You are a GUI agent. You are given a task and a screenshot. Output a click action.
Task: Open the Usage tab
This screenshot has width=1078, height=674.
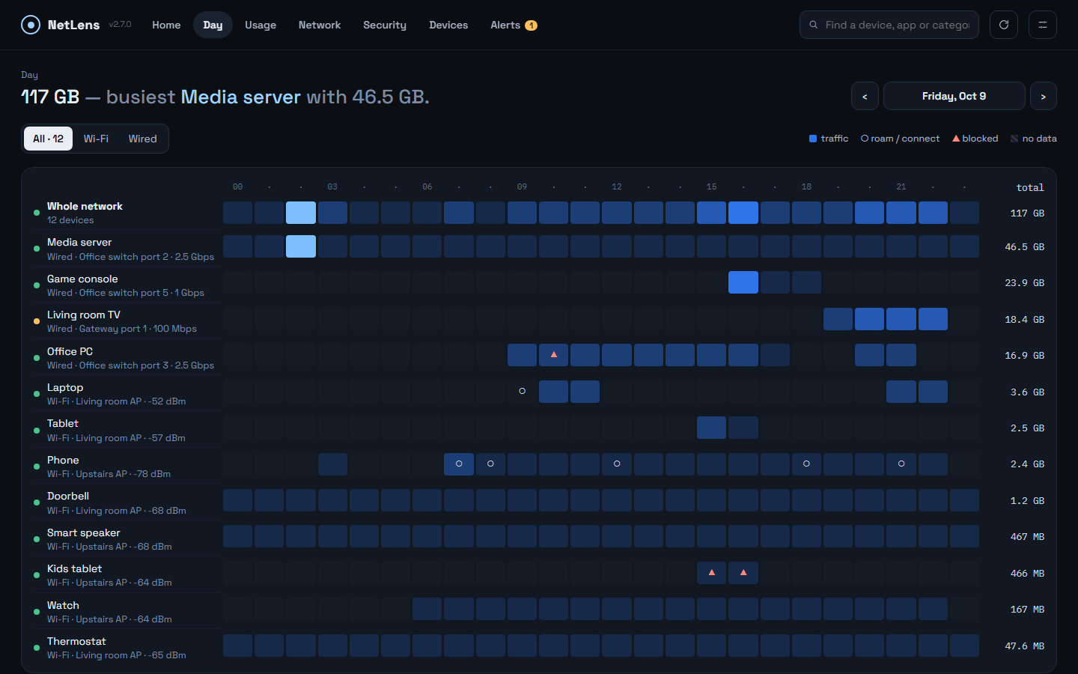point(261,25)
